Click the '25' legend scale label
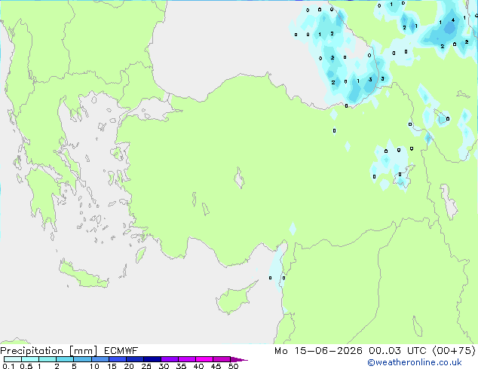The height and width of the screenshot is (369, 478). (x=146, y=366)
